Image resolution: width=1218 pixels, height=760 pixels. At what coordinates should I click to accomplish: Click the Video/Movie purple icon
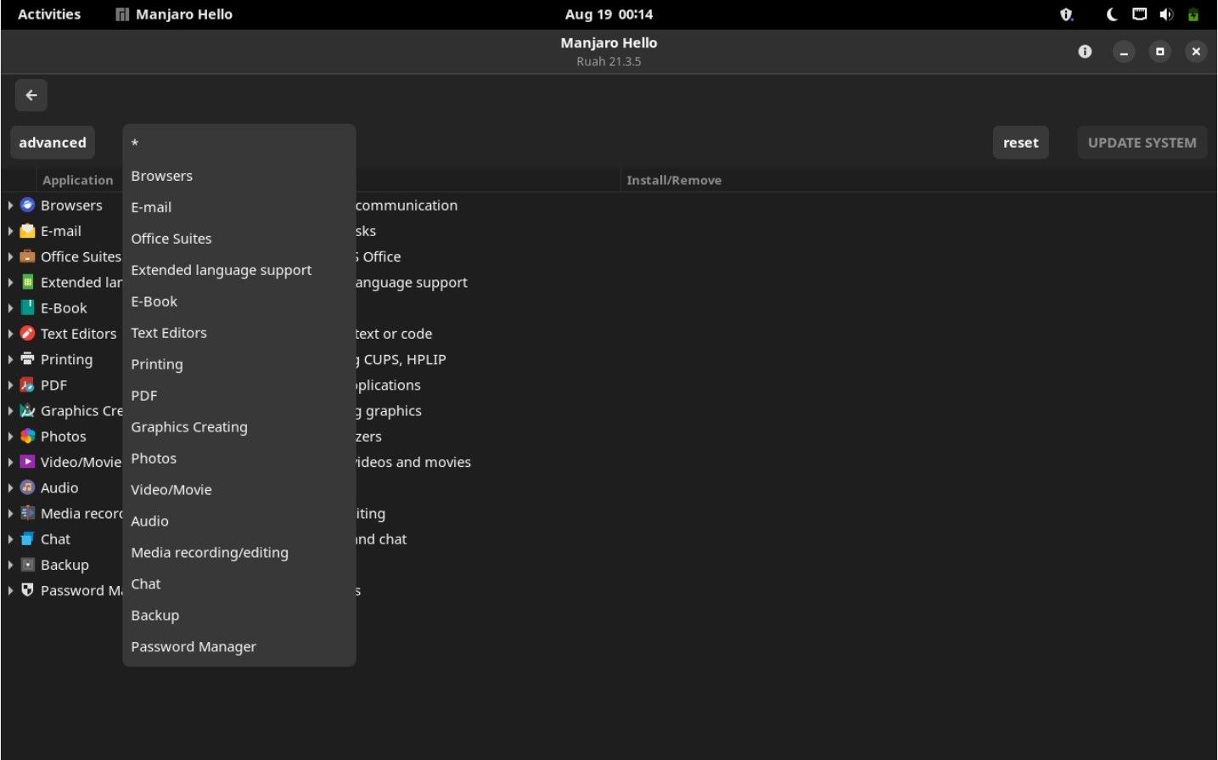(27, 462)
